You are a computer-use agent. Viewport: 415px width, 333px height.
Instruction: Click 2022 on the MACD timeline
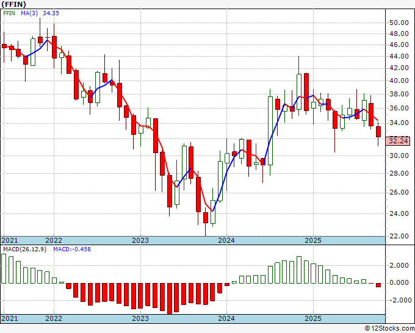point(54,318)
